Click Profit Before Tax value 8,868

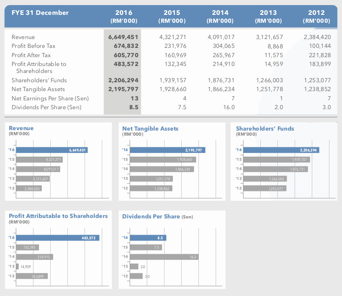tap(275, 46)
